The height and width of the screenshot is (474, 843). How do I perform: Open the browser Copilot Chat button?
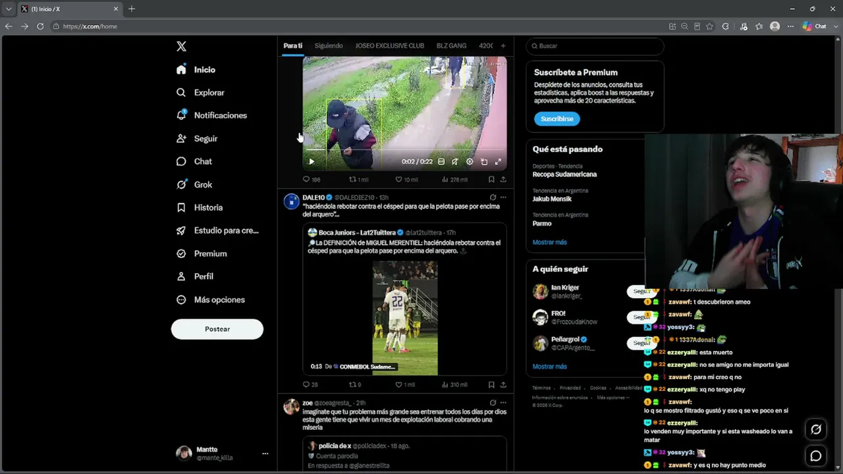coord(815,26)
